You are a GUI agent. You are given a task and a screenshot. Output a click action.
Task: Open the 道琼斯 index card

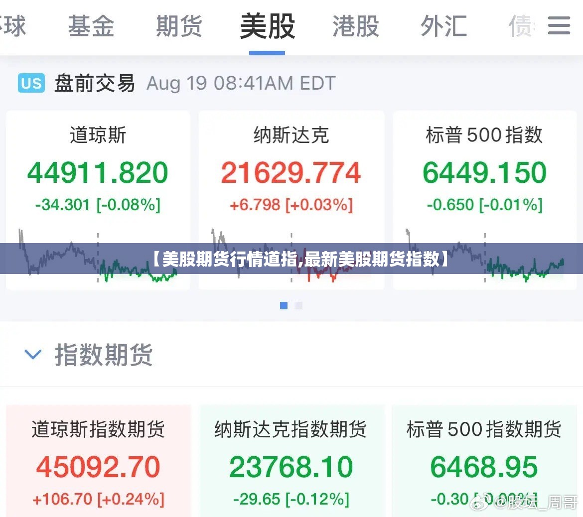[x=98, y=200]
